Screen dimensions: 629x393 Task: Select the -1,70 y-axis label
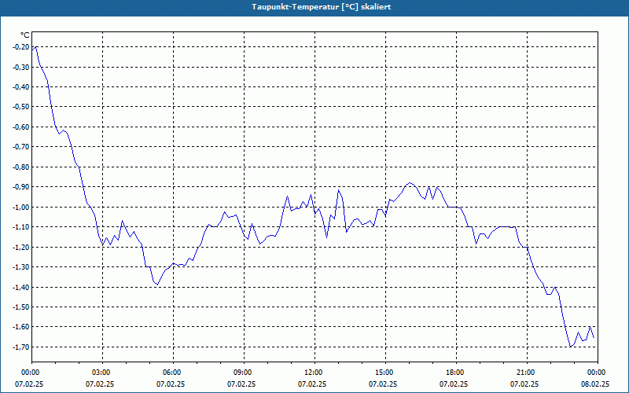pyautogui.click(x=22, y=347)
